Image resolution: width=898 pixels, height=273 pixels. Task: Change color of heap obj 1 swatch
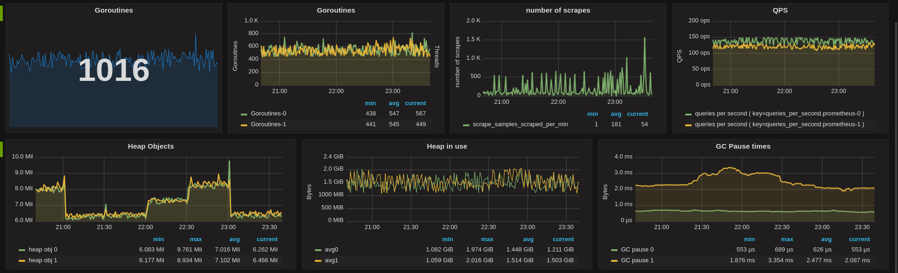click(22, 261)
